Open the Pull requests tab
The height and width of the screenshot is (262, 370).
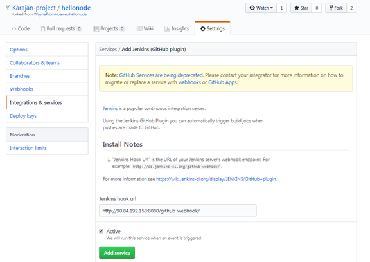tap(61, 28)
